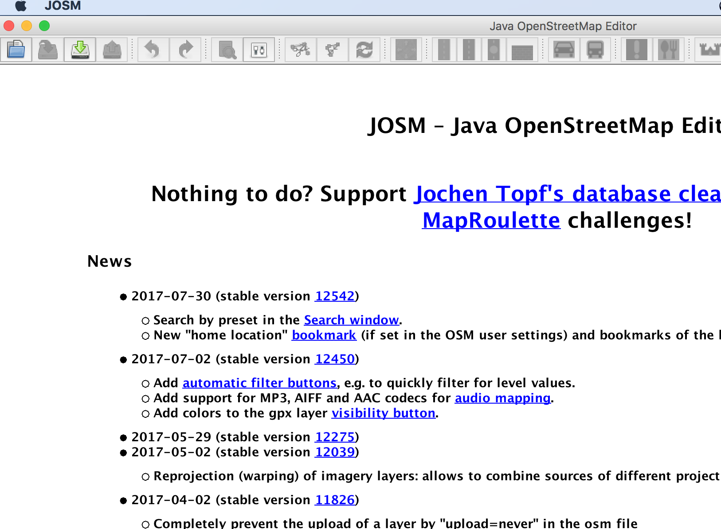Open the Search magnifier tool
Screen dimensions: 721x529
point(227,50)
